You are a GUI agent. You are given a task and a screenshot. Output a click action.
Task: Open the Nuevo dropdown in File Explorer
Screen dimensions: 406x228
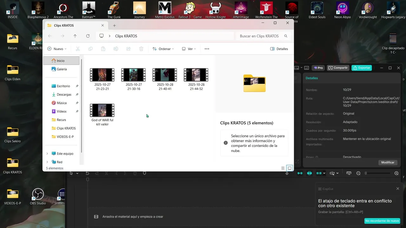57,49
